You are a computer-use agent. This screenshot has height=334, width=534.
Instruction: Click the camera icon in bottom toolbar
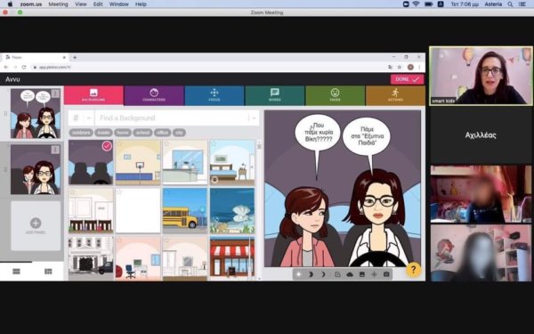click(x=386, y=274)
